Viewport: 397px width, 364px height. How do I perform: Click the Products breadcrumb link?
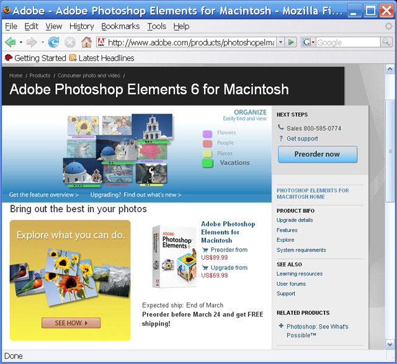tap(40, 76)
